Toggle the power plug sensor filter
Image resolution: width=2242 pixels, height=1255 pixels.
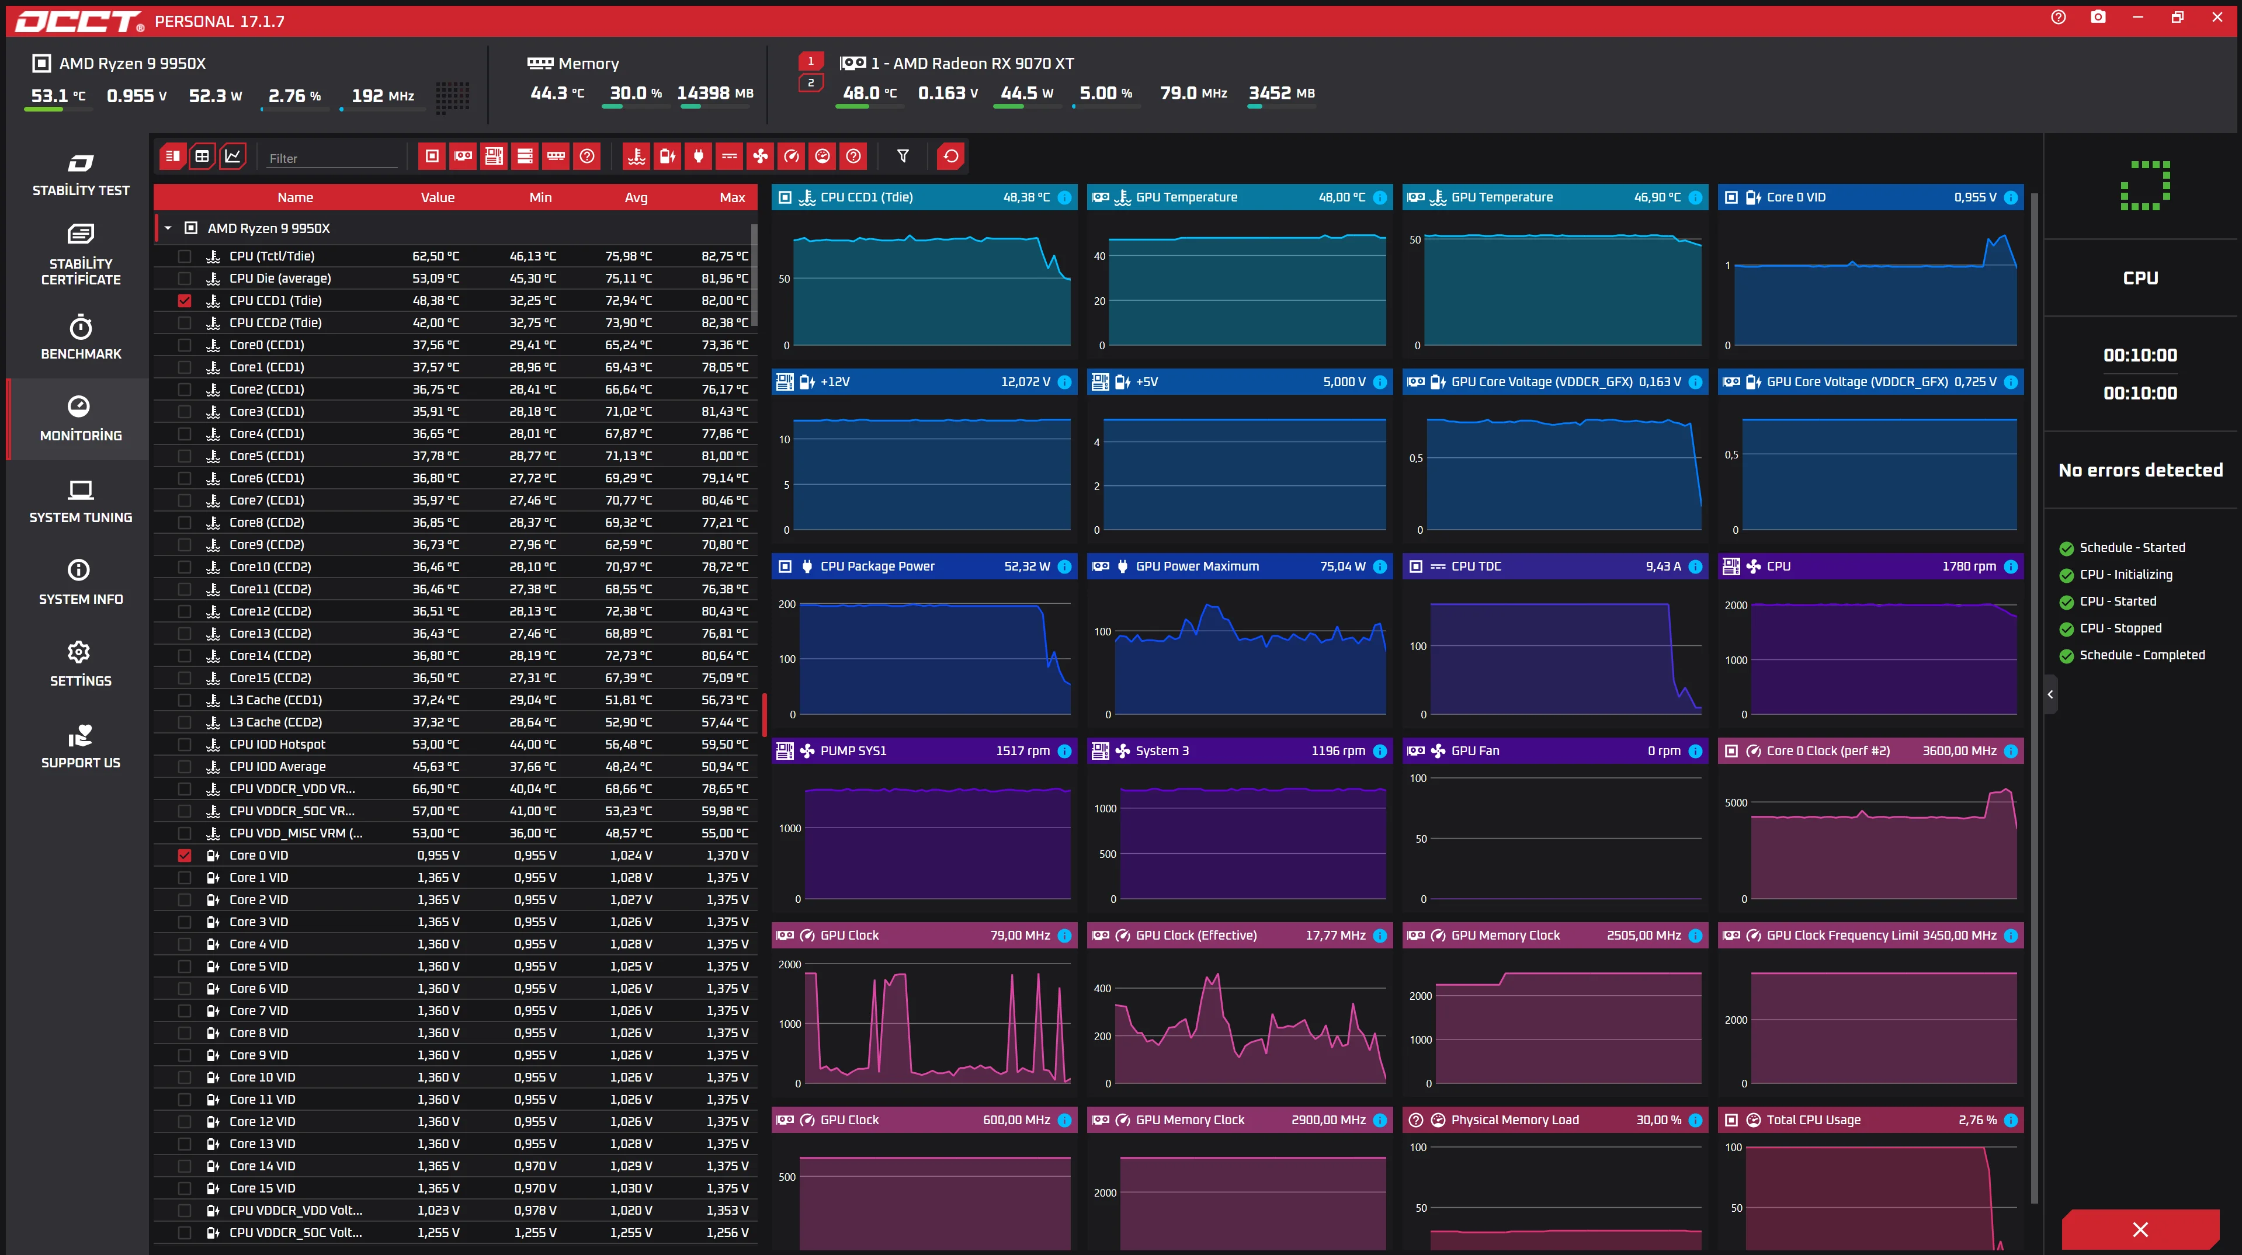(698, 157)
